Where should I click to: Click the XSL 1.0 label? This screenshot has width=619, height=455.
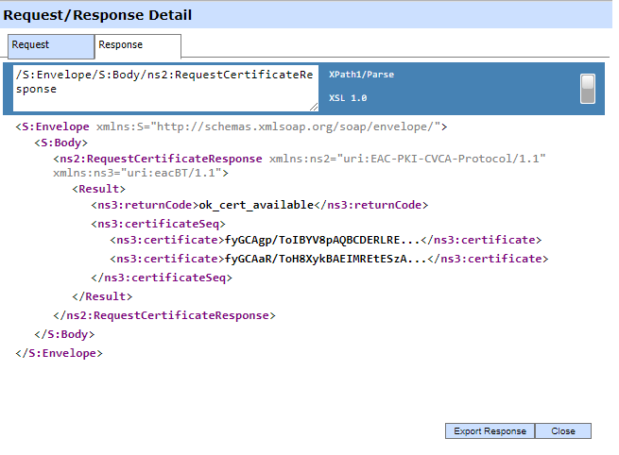tap(348, 98)
